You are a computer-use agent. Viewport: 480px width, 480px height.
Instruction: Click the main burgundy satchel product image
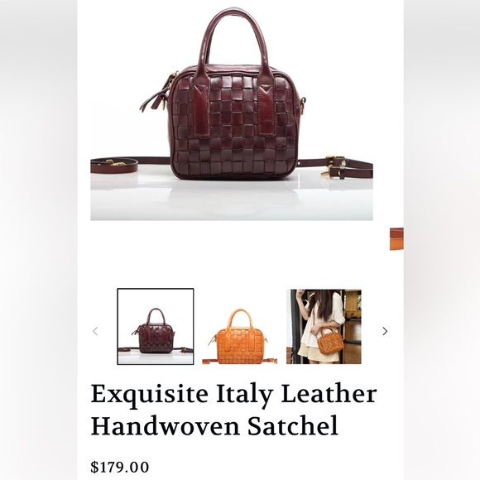(x=232, y=110)
